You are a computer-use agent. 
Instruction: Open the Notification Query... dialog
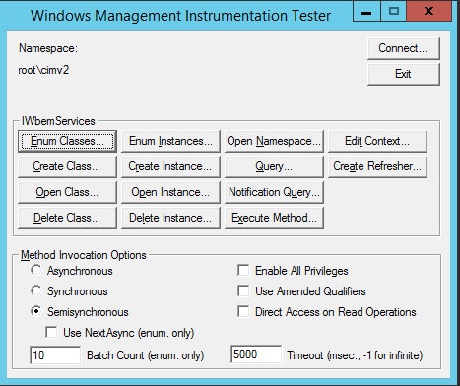pyautogui.click(x=274, y=192)
